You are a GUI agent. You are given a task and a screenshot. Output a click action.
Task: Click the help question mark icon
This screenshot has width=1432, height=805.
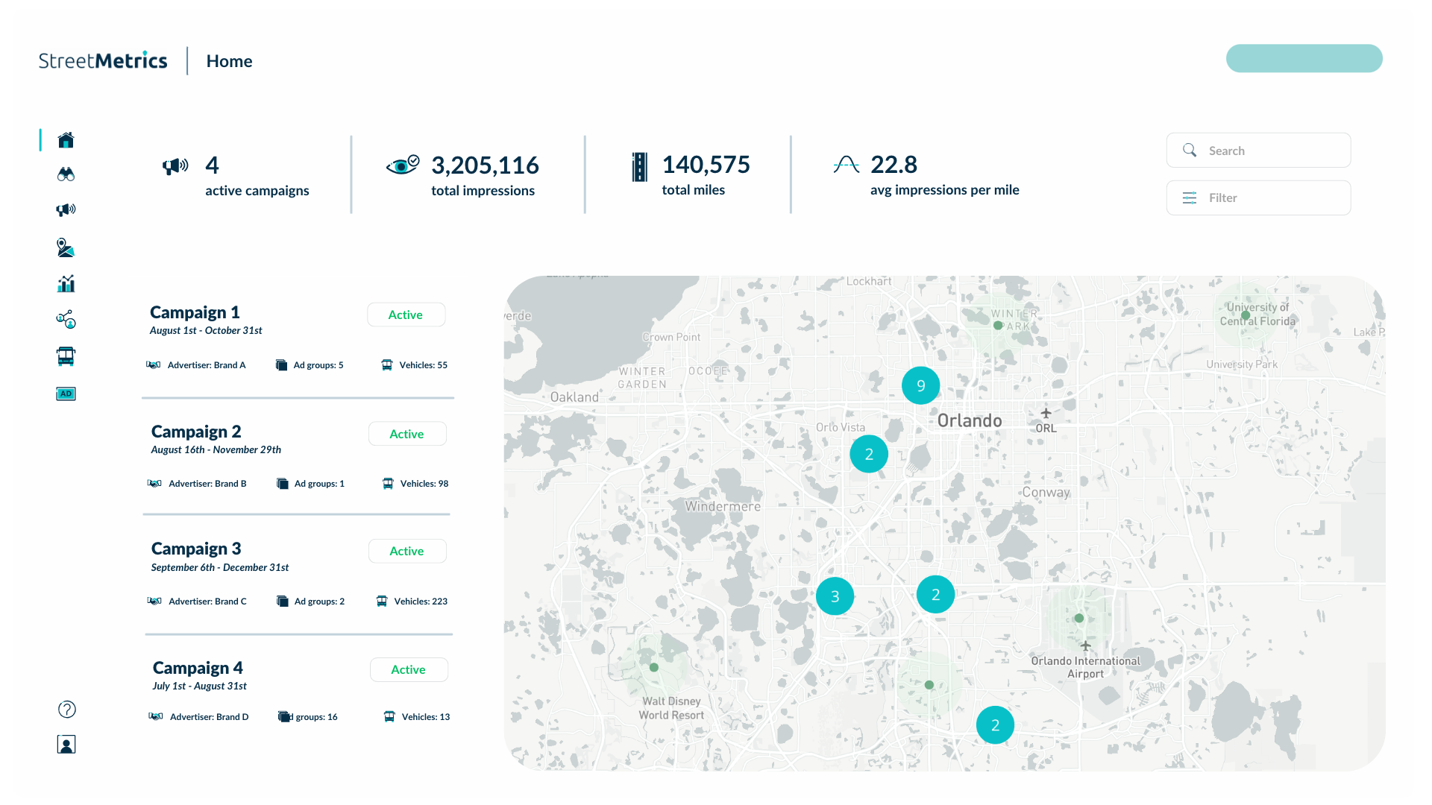pos(66,709)
